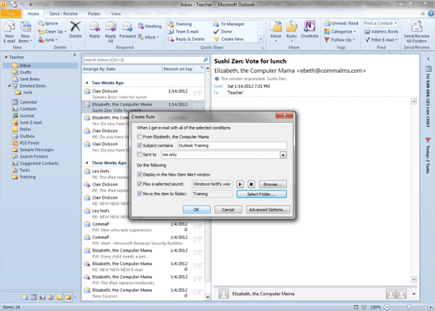Click the Search Inbox field
This screenshot has height=311, width=435.
142,59
